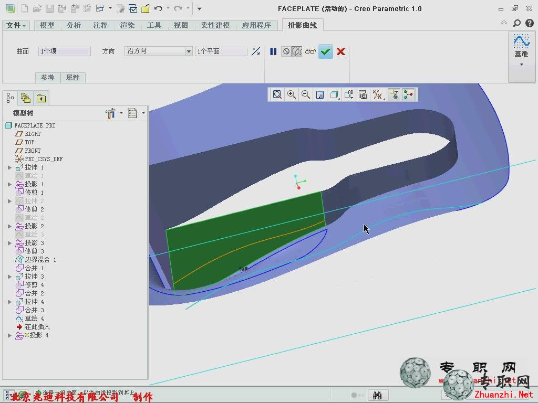Open the Datum Display Filters icon
The width and height of the screenshot is (538, 403).
coord(378,94)
